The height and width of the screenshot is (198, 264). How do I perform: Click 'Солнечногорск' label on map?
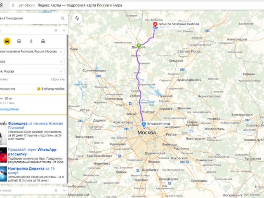(94, 71)
